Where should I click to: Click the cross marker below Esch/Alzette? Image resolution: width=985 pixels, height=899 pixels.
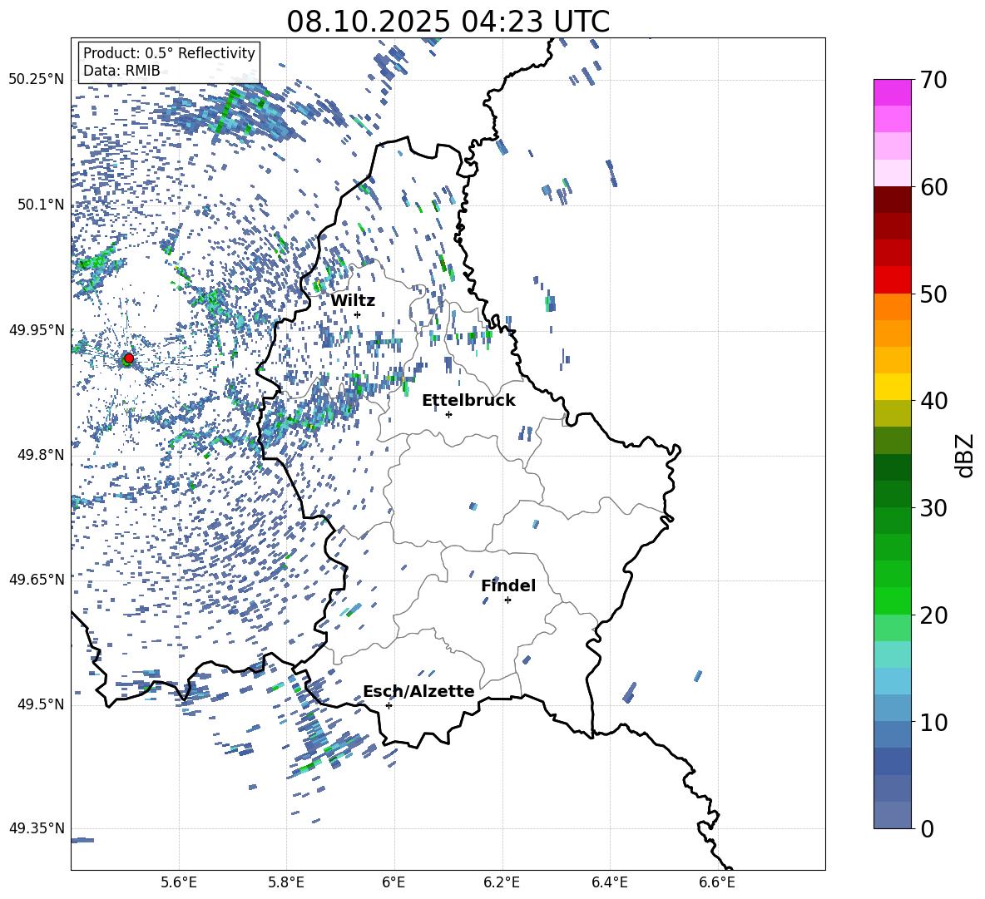point(389,705)
